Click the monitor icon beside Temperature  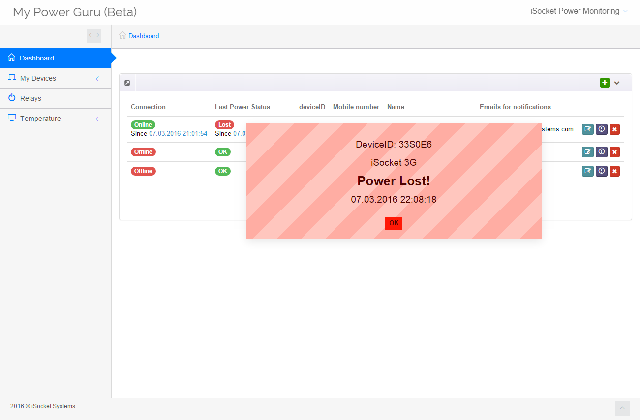(x=12, y=118)
